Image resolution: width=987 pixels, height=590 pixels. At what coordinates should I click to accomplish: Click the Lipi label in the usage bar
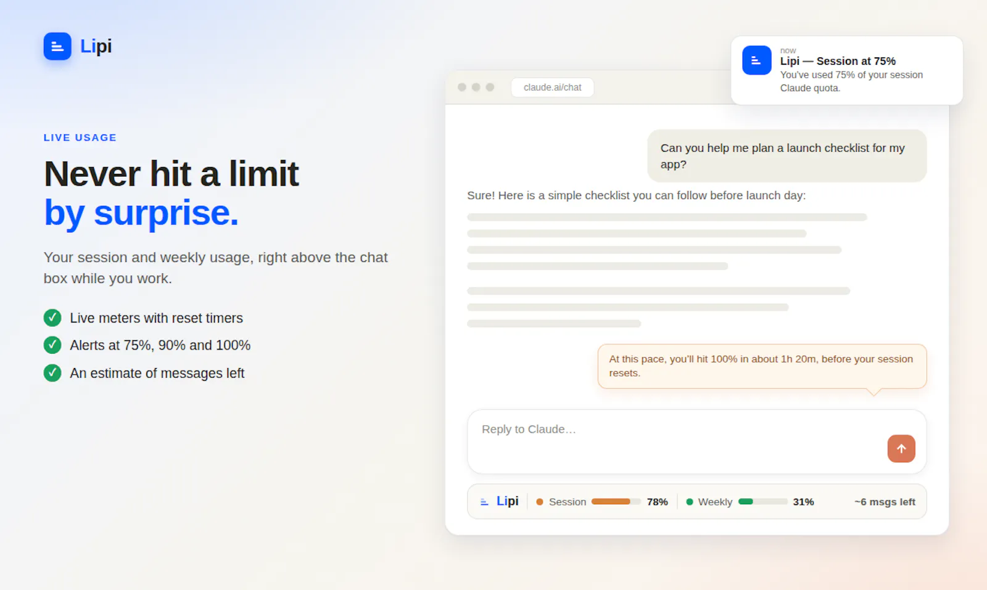[x=507, y=501]
